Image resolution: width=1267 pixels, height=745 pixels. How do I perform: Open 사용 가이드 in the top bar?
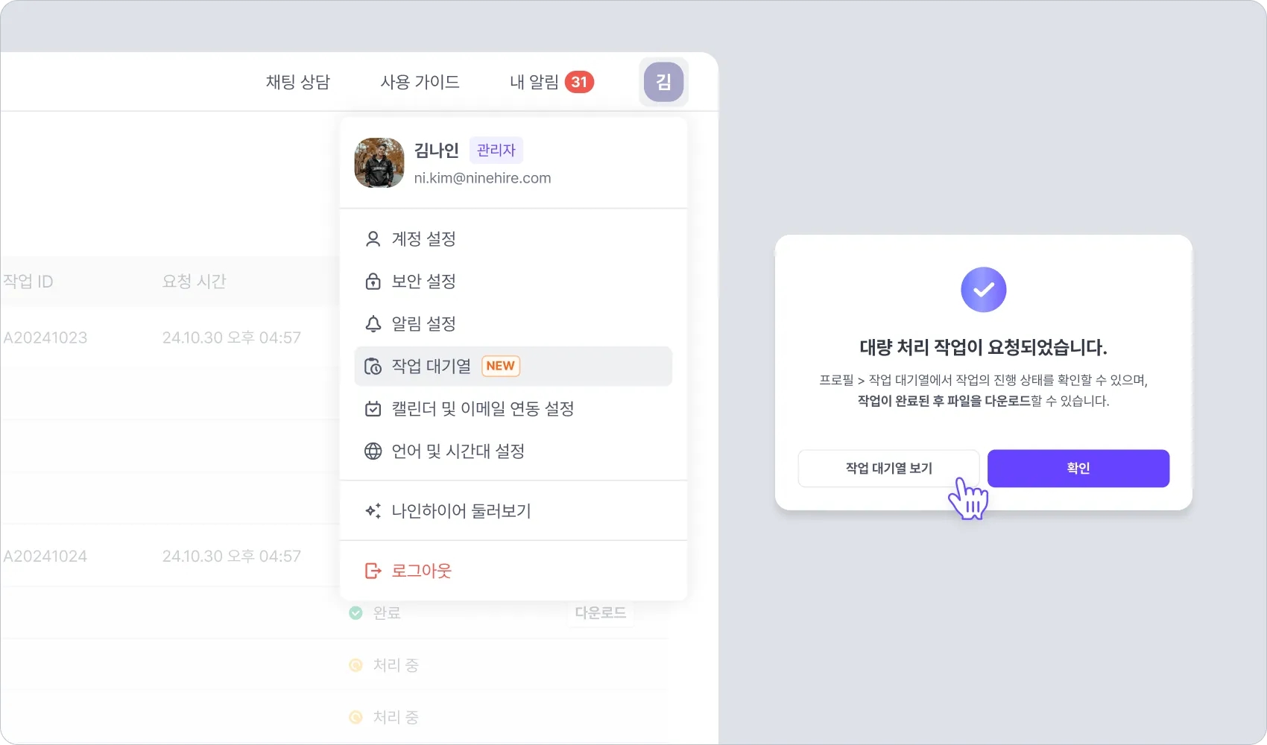(420, 82)
